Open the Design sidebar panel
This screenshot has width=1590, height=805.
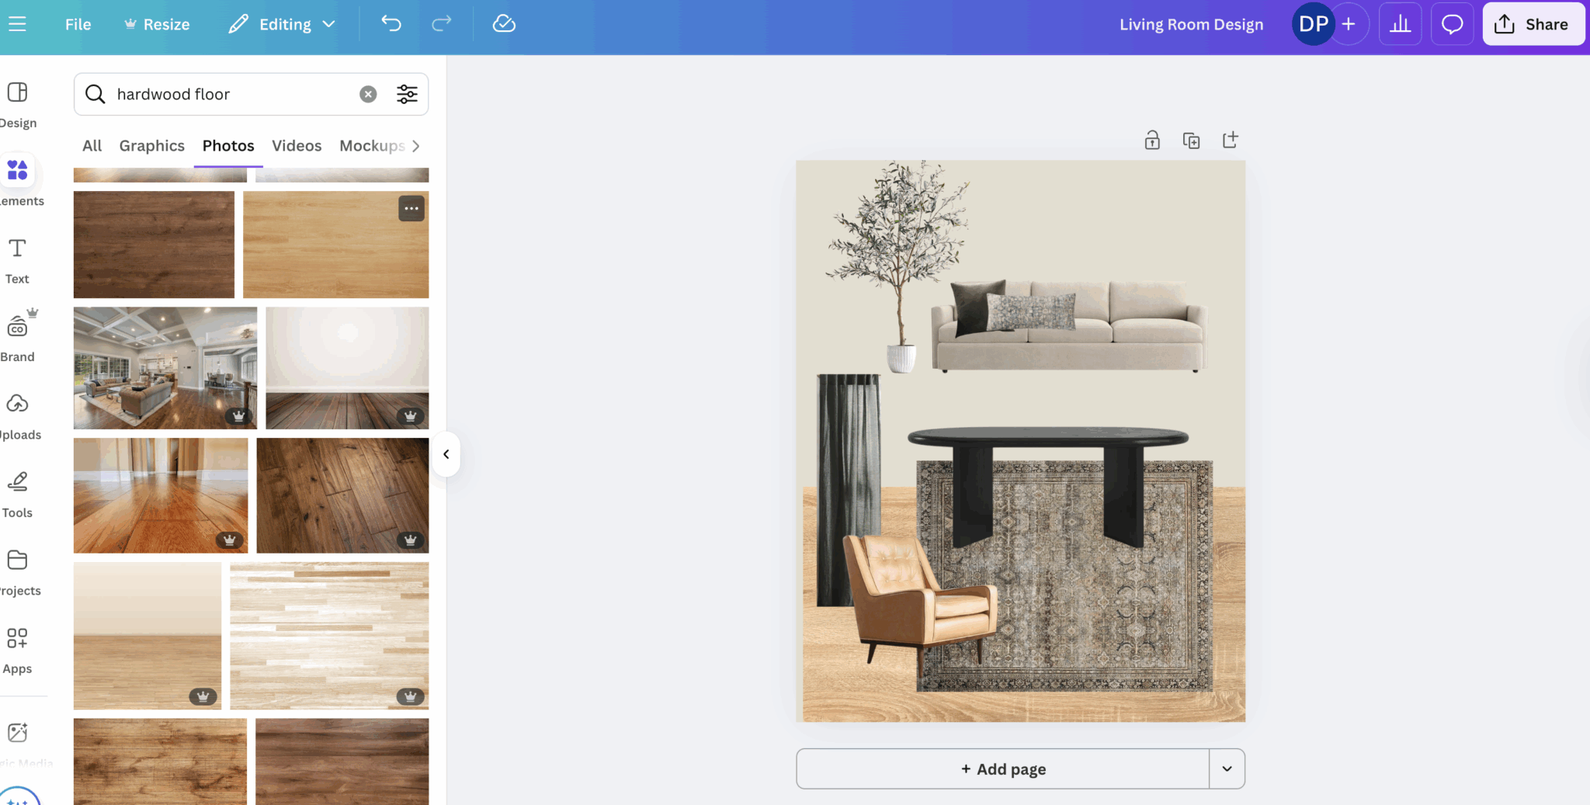(18, 105)
